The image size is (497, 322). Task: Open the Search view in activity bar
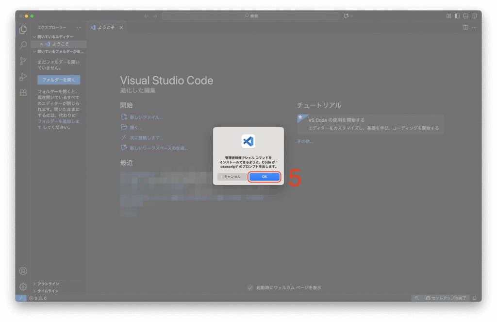click(x=23, y=45)
